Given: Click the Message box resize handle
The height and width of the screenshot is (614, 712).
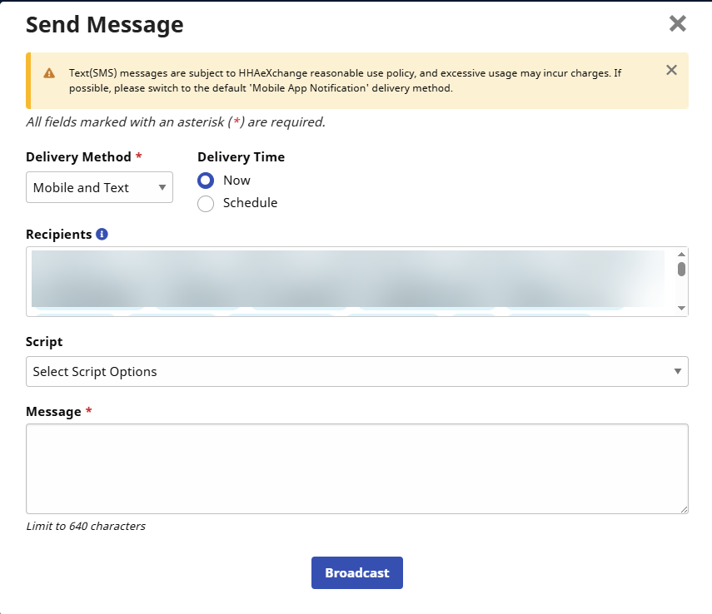Looking at the screenshot, I should 683,508.
